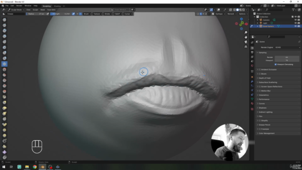Open Render properties tab icon

(x=252, y=48)
